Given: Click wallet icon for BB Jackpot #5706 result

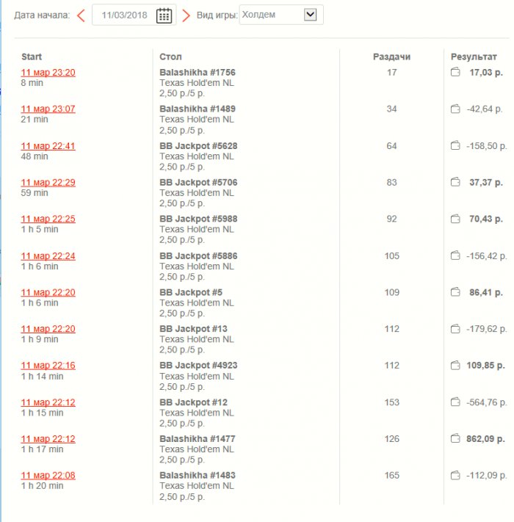Looking at the screenshot, I should [x=455, y=183].
